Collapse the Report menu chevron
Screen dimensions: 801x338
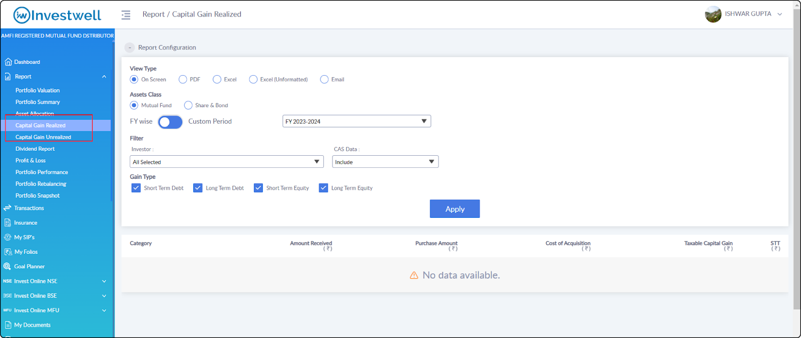click(104, 77)
